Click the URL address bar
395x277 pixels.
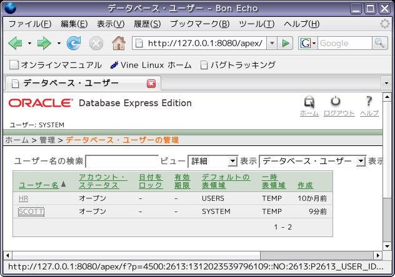[x=199, y=43]
